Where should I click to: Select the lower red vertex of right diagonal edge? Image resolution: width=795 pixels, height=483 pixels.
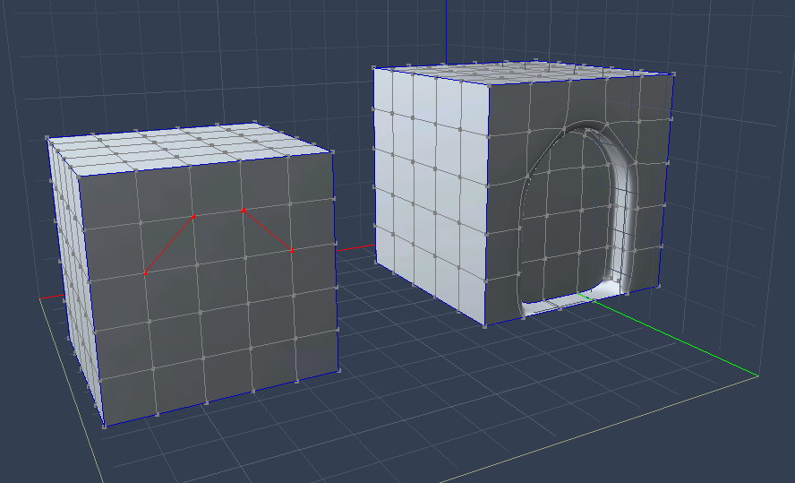(x=292, y=250)
